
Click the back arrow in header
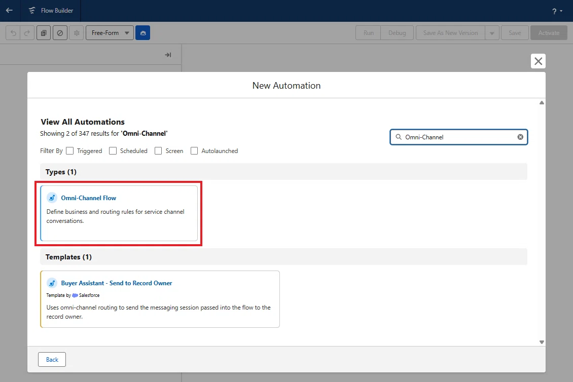[x=10, y=10]
